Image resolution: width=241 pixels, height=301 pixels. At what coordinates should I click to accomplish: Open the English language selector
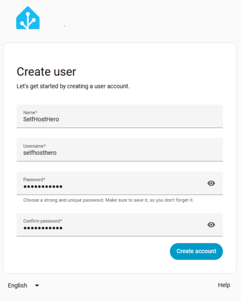click(18, 285)
